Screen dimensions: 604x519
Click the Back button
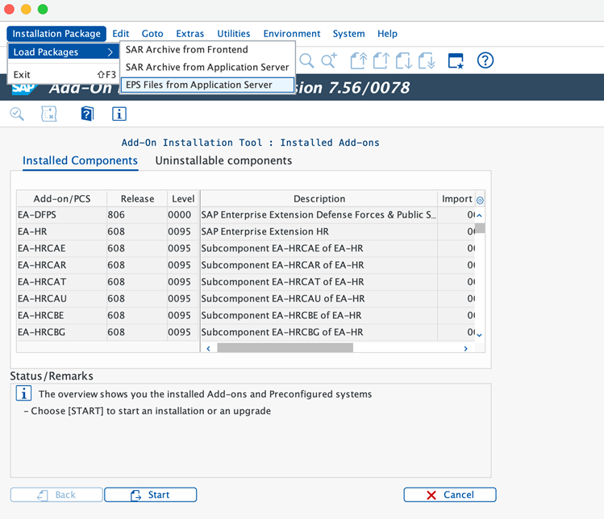pos(56,495)
